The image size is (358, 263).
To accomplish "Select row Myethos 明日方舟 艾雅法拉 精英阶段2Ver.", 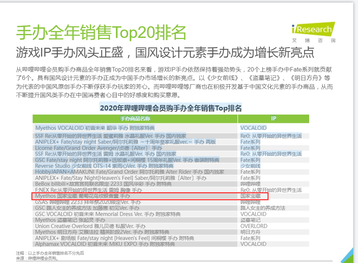I will (171, 232).
